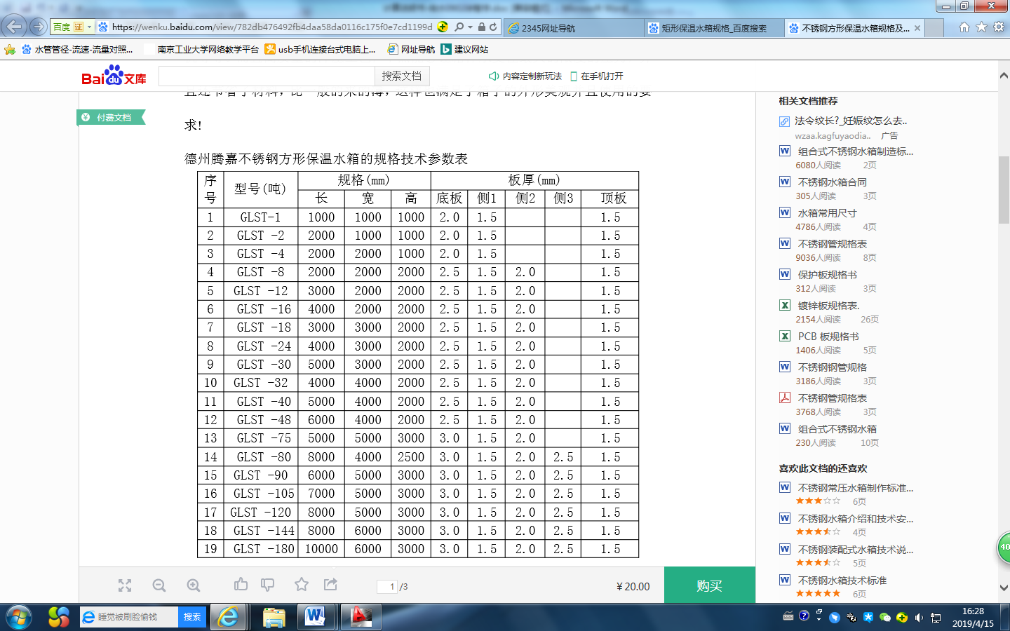1010x631 pixels.
Task: Zoom out the document with minus magnifier
Action: coord(159,585)
